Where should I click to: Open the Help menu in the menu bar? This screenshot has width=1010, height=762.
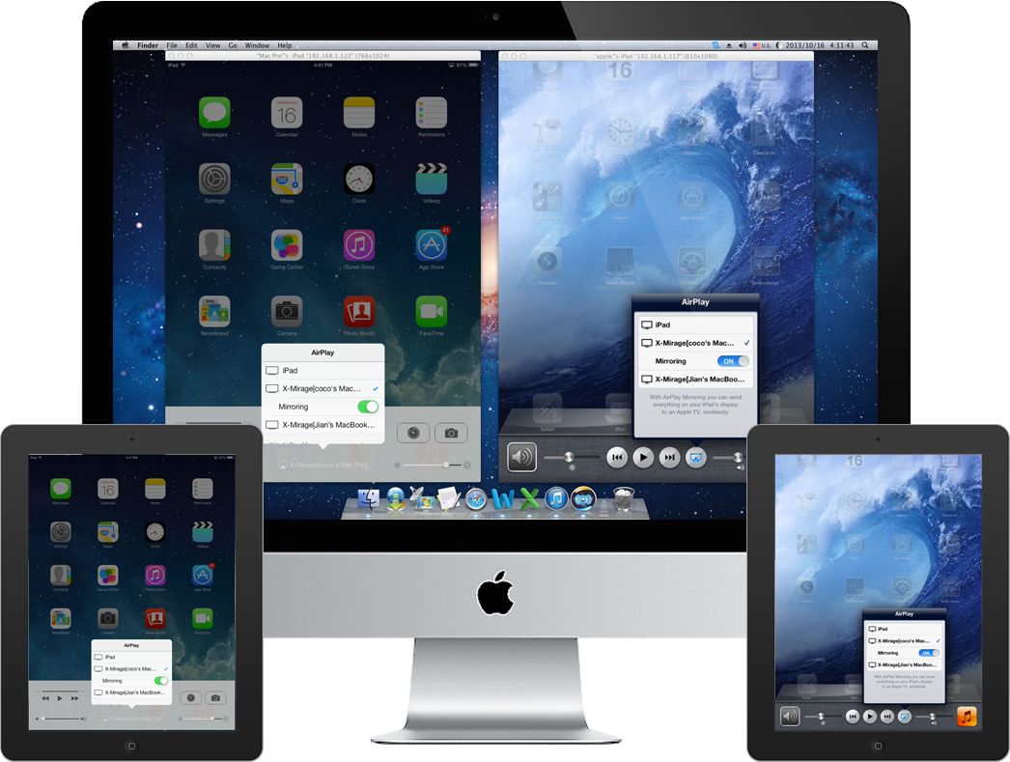(x=285, y=45)
